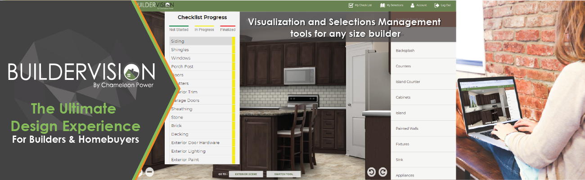Click Finalized status legend
This screenshot has height=180, width=585.
(x=228, y=30)
